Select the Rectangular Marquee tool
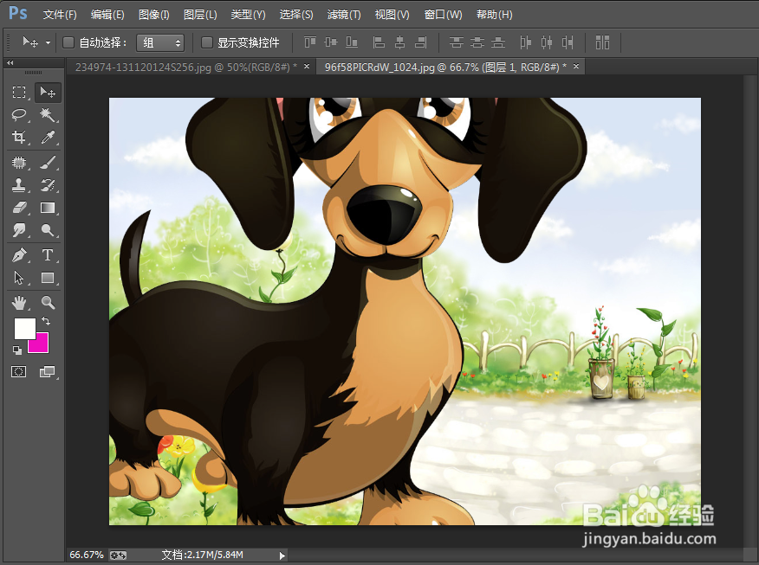The width and height of the screenshot is (759, 565). 19,92
